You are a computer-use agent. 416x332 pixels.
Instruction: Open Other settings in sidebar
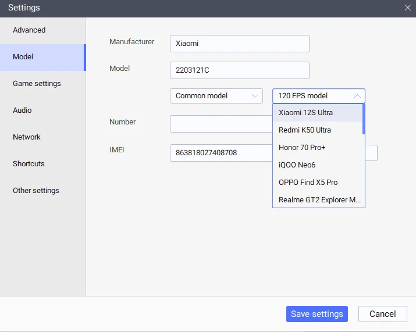click(42, 191)
